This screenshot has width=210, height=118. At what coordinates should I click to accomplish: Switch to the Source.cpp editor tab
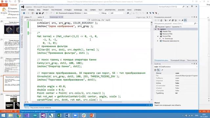click(54, 17)
